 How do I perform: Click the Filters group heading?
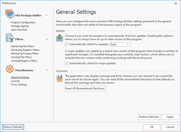[x=19, y=39]
